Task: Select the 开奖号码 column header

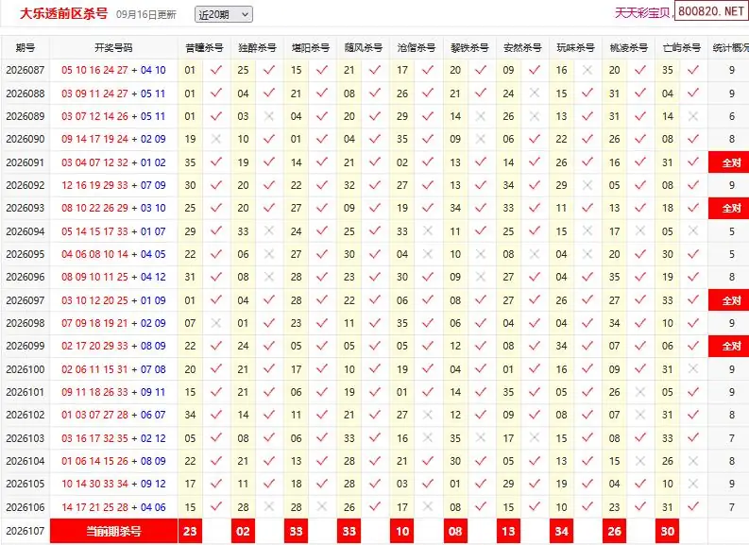Action: (x=113, y=48)
